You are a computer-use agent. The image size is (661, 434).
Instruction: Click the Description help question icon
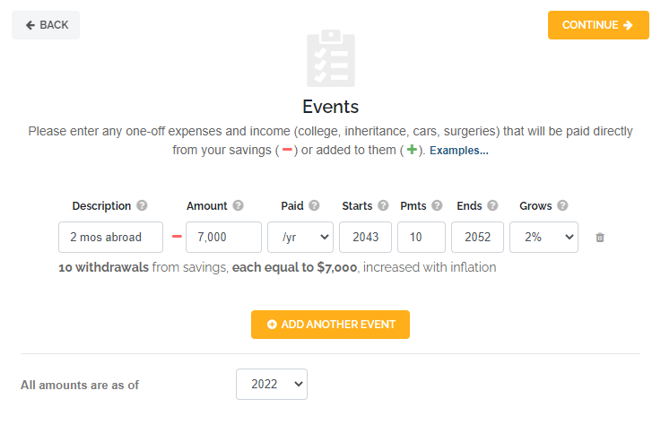coord(142,205)
